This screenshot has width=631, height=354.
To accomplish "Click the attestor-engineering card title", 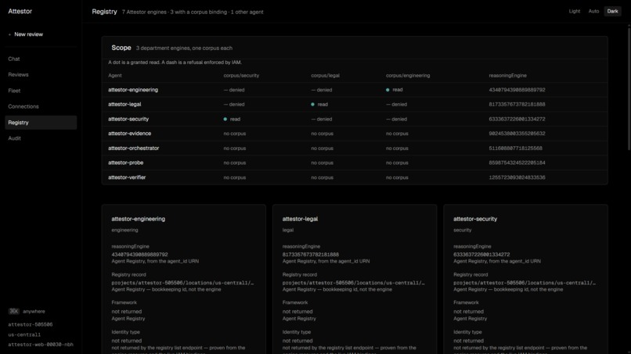I will 138,219.
